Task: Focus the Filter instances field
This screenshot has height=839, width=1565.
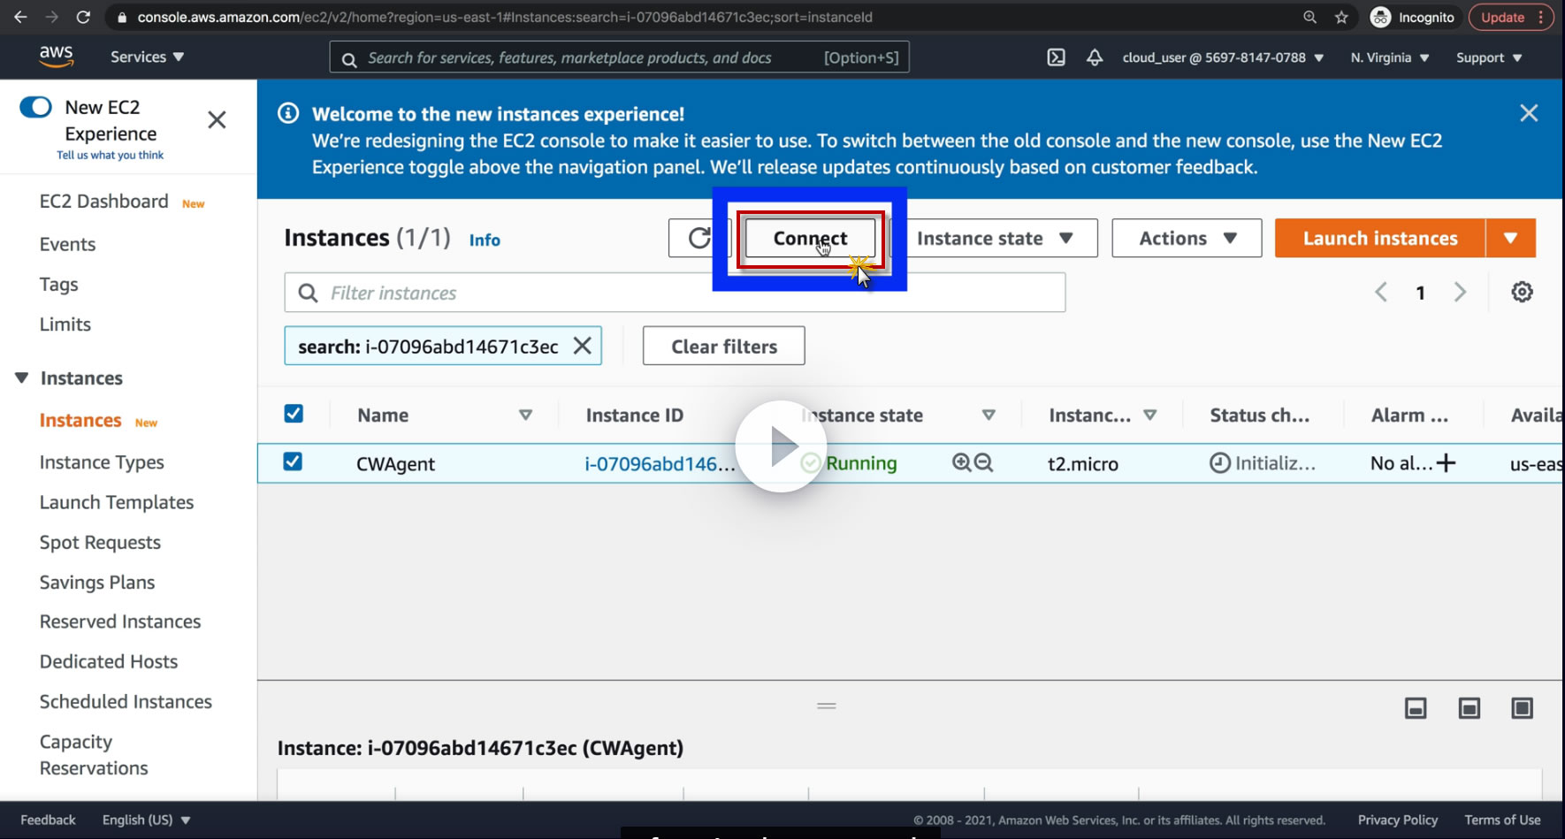Action: pyautogui.click(x=675, y=293)
